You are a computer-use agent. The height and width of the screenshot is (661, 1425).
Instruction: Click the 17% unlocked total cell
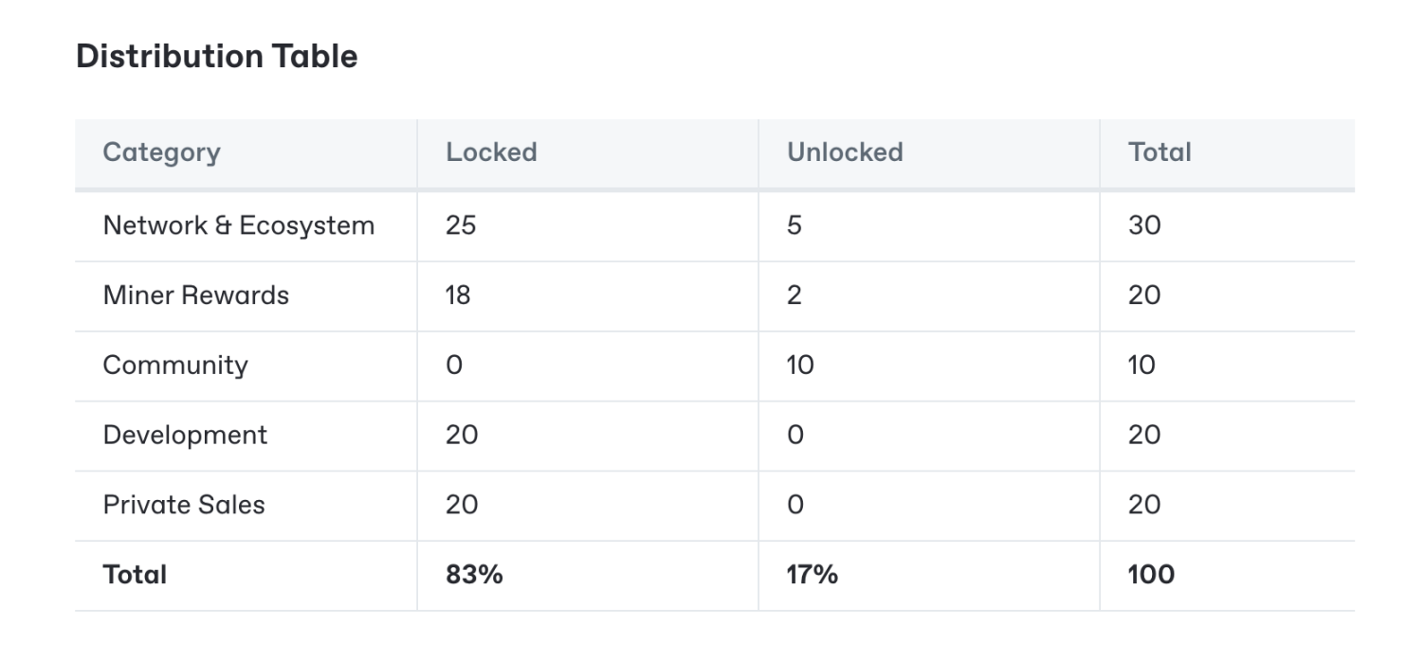(813, 575)
